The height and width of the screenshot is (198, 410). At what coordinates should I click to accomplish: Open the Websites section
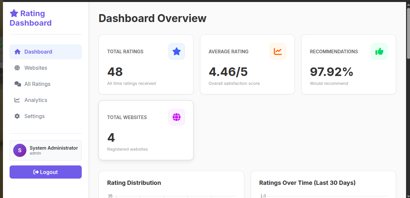[36, 68]
